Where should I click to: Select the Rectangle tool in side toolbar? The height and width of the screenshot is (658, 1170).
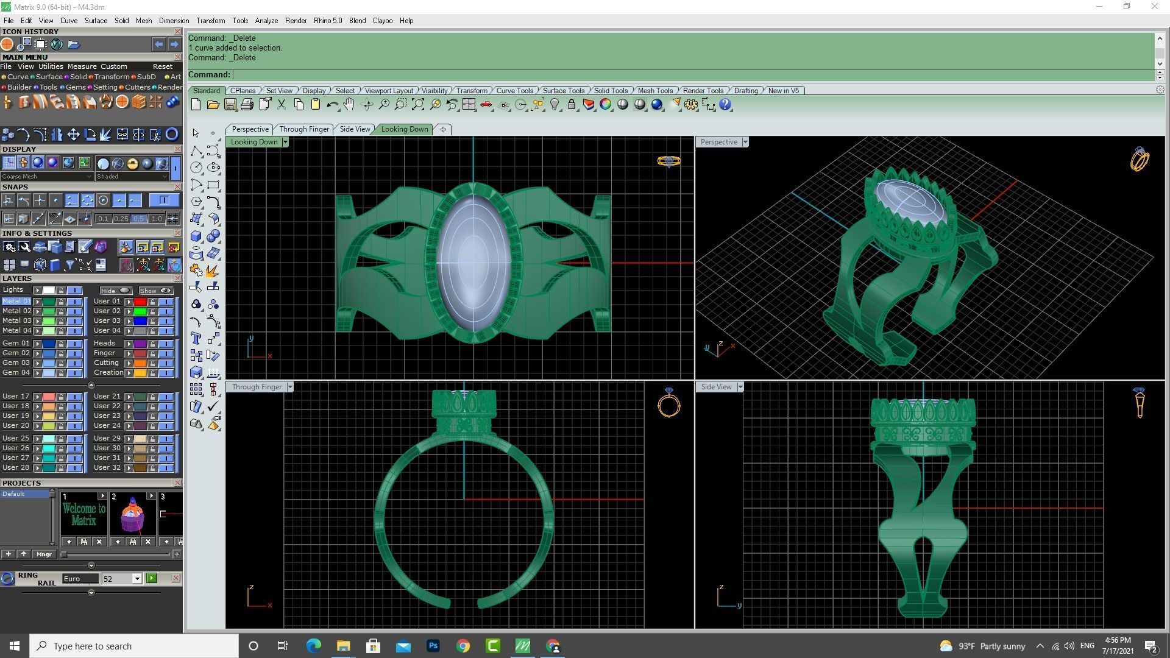(213, 185)
